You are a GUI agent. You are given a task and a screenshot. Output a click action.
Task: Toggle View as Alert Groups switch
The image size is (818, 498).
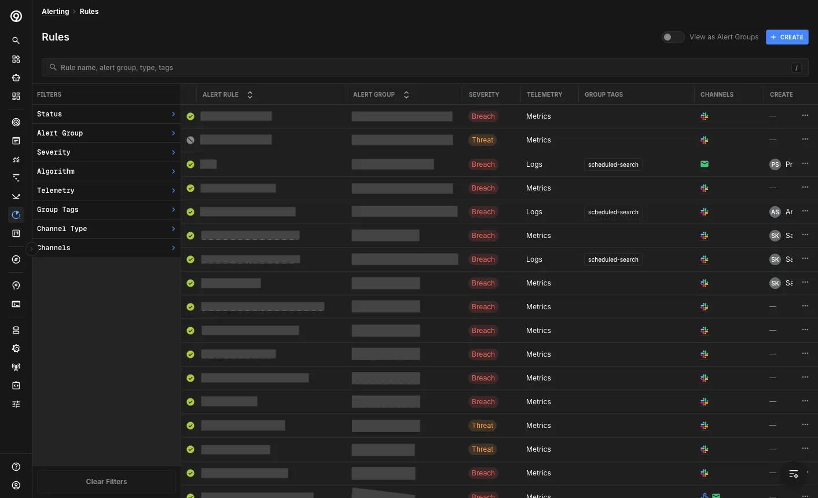673,37
